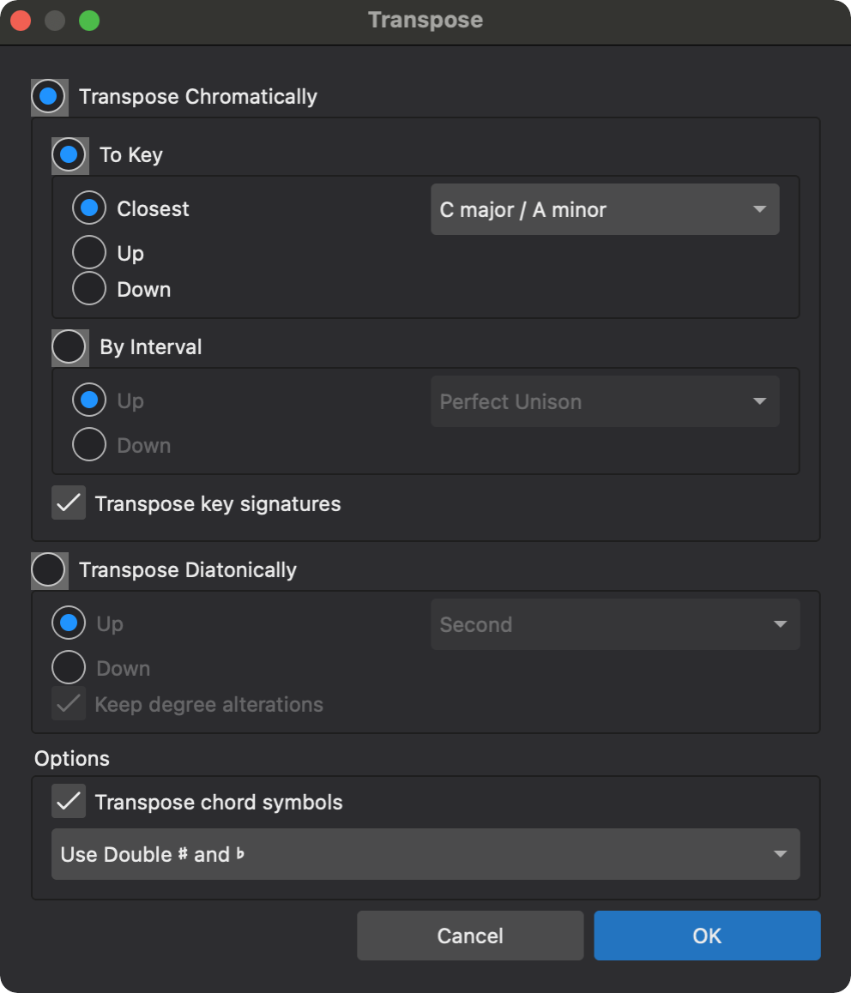Open the Second diatonic interval dropdown
Screen dimensions: 851x993
pos(615,623)
